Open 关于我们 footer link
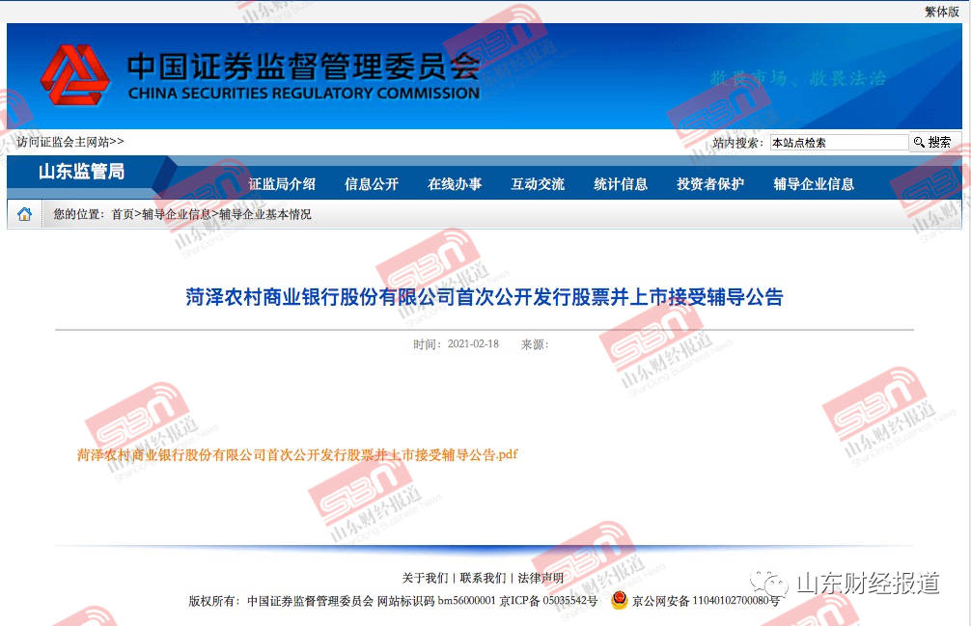 tap(425, 578)
